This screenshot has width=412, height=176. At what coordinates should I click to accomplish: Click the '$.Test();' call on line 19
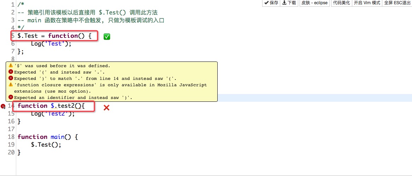[46, 145]
